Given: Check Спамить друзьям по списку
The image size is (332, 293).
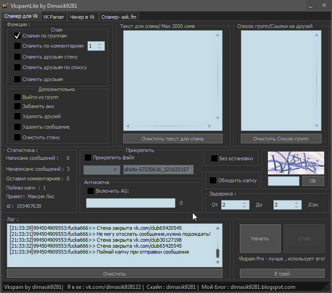Looking at the screenshot, I should click(17, 67).
